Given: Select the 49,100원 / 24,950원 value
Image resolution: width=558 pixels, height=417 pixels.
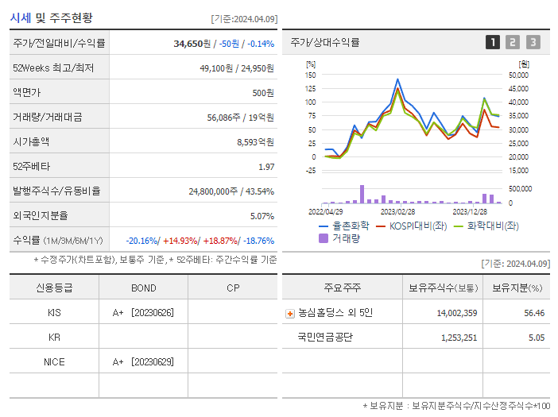Looking at the screenshot, I should (x=237, y=68).
